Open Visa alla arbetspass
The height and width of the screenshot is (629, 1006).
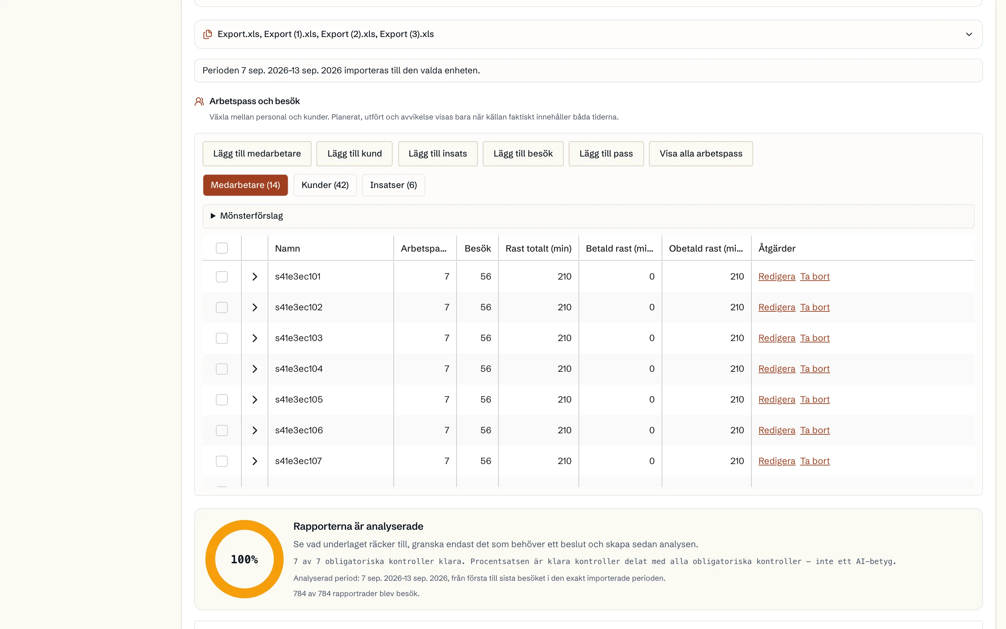(x=701, y=153)
